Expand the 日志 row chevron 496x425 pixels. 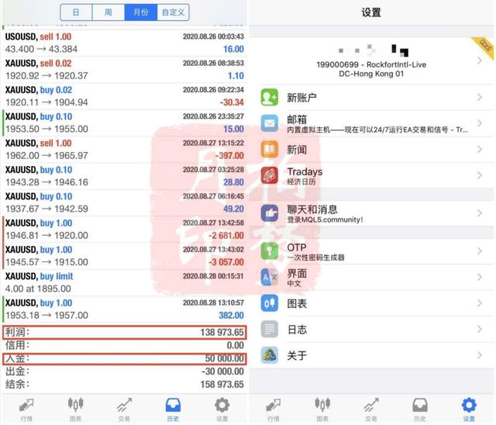480,329
